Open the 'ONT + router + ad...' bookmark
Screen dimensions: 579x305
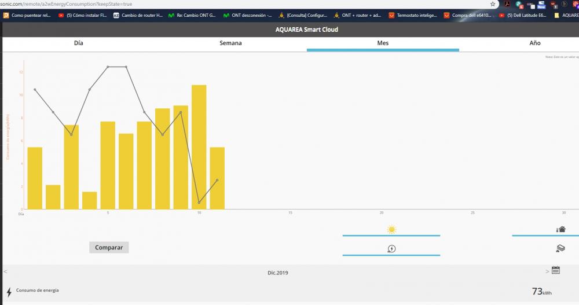pos(358,15)
